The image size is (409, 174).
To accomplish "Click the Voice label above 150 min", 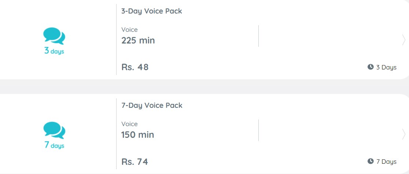I will [129, 124].
